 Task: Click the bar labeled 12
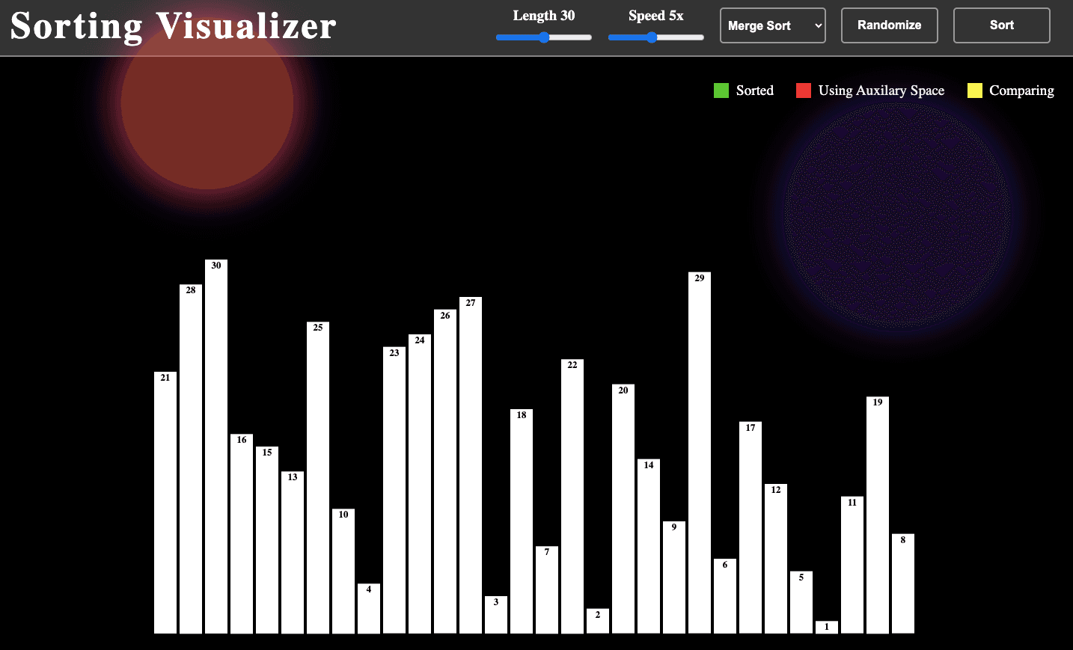pyautogui.click(x=776, y=559)
